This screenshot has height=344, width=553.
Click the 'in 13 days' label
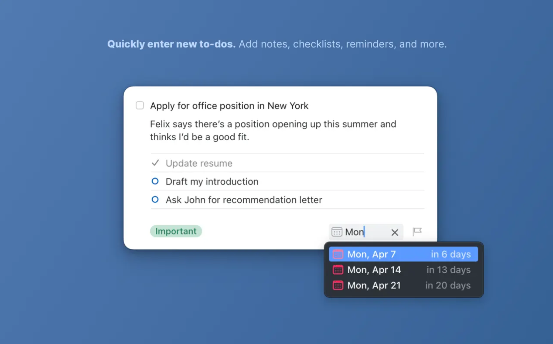tap(448, 270)
